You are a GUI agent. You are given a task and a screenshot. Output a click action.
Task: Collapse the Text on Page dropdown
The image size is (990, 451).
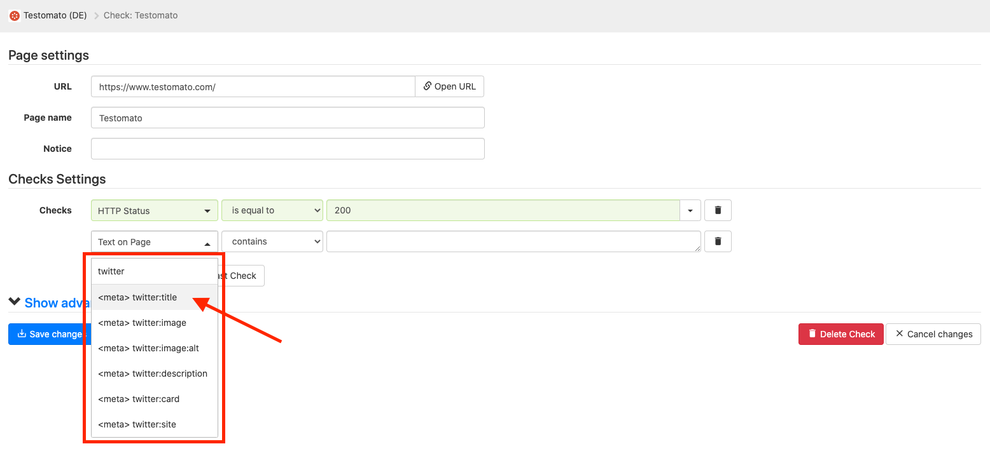click(155, 242)
